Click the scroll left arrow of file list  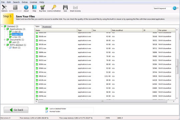(36, 101)
